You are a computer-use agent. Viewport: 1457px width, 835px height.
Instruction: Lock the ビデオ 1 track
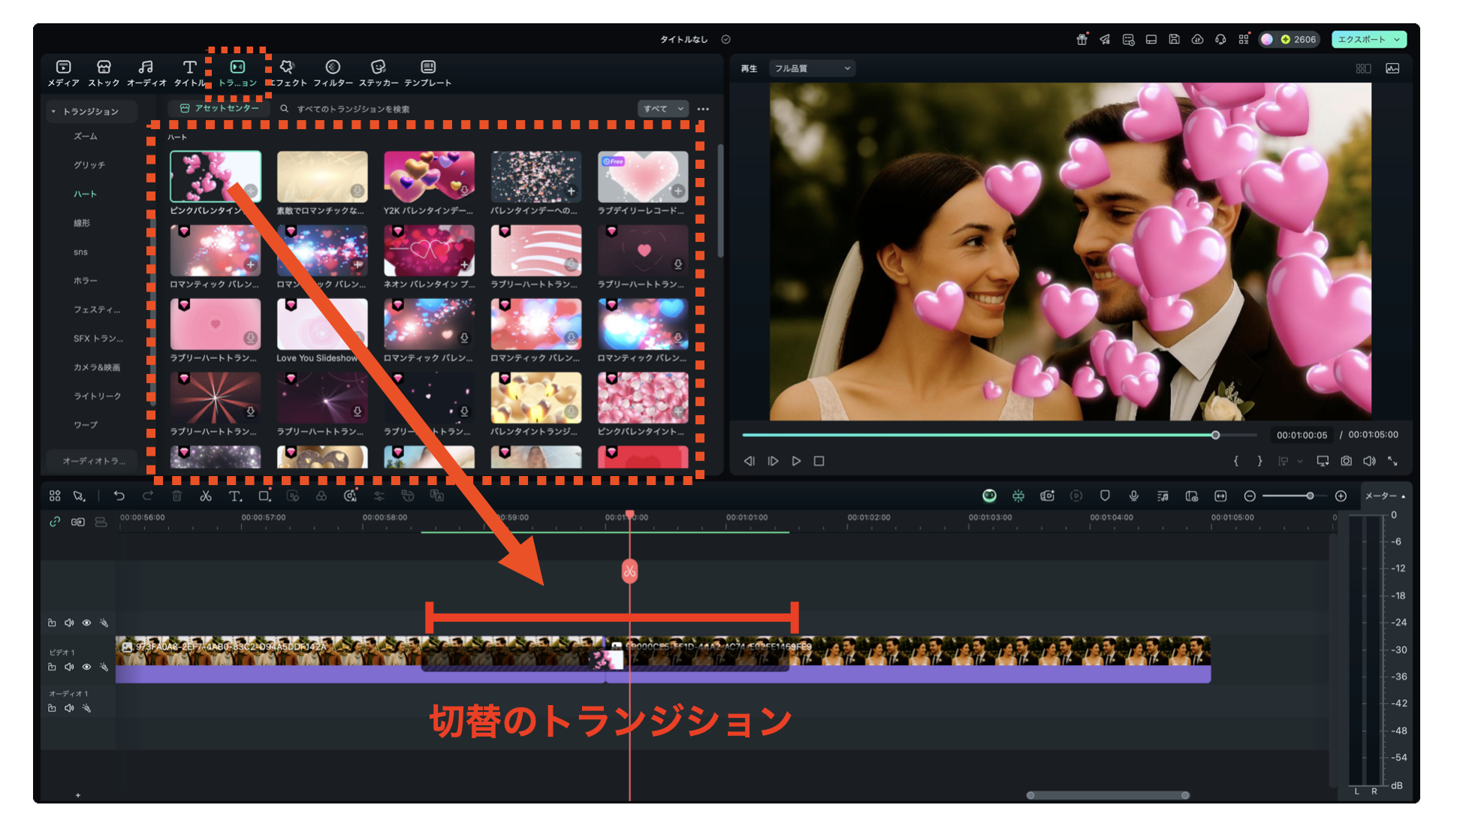coord(52,667)
